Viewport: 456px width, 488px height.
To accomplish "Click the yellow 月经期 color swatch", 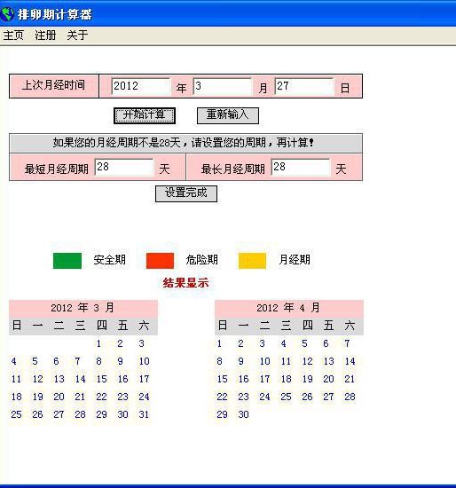I will point(253,261).
